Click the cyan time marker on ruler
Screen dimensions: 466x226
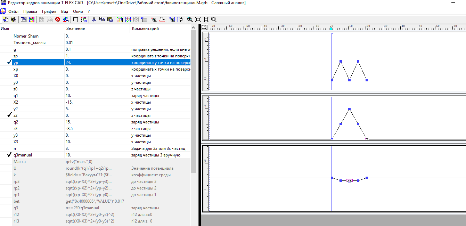tap(332, 28)
